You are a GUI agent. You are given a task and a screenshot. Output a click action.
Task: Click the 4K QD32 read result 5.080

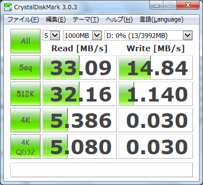coord(80,146)
